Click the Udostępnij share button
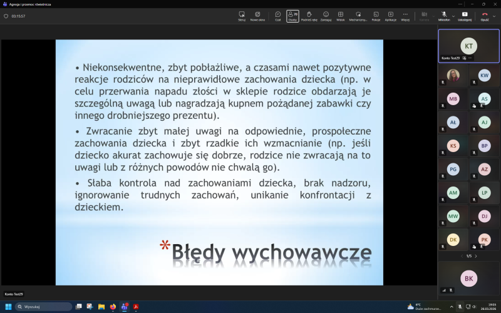This screenshot has height=313, width=501. pos(465,16)
